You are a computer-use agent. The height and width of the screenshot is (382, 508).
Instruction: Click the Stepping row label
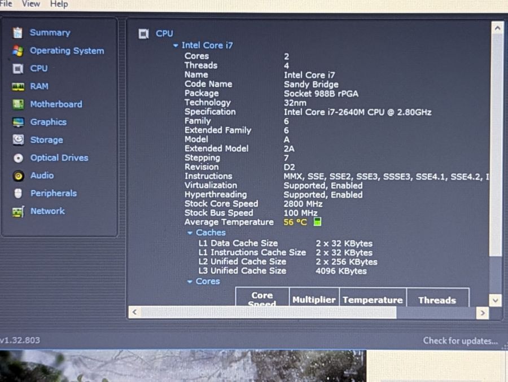coord(202,158)
